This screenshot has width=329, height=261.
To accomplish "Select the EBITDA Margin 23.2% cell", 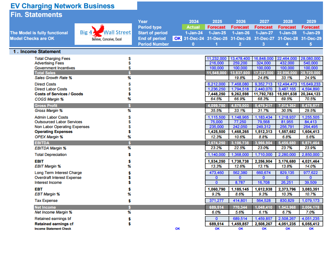I will coord(217,148).
